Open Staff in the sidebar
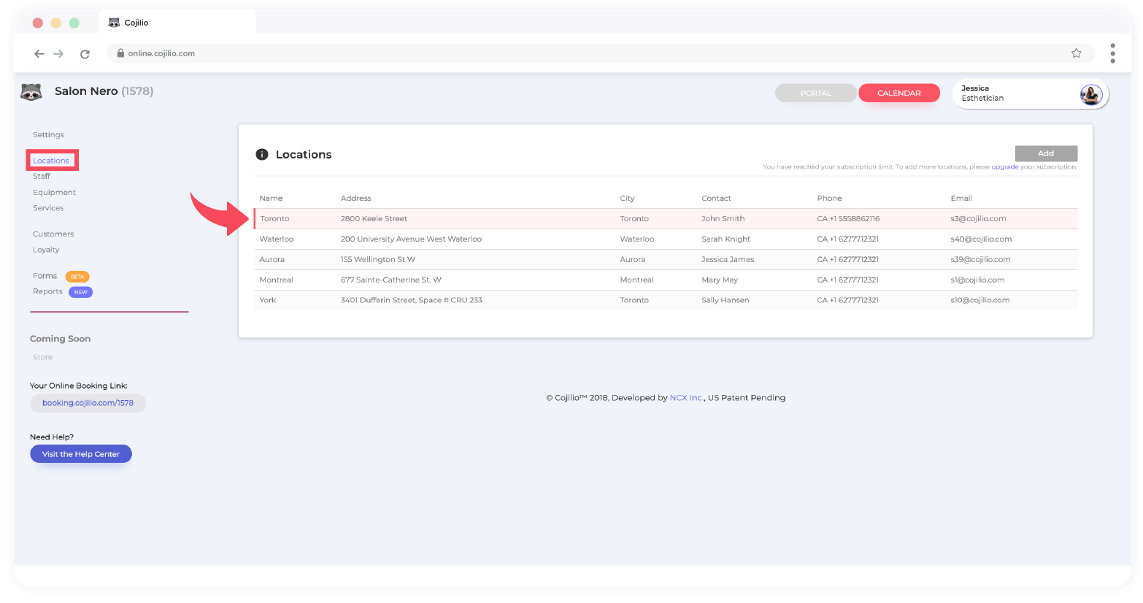Image resolution: width=1143 pixels, height=603 pixels. click(42, 177)
